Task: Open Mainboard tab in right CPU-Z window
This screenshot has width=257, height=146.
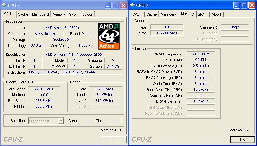Action: [169, 14]
